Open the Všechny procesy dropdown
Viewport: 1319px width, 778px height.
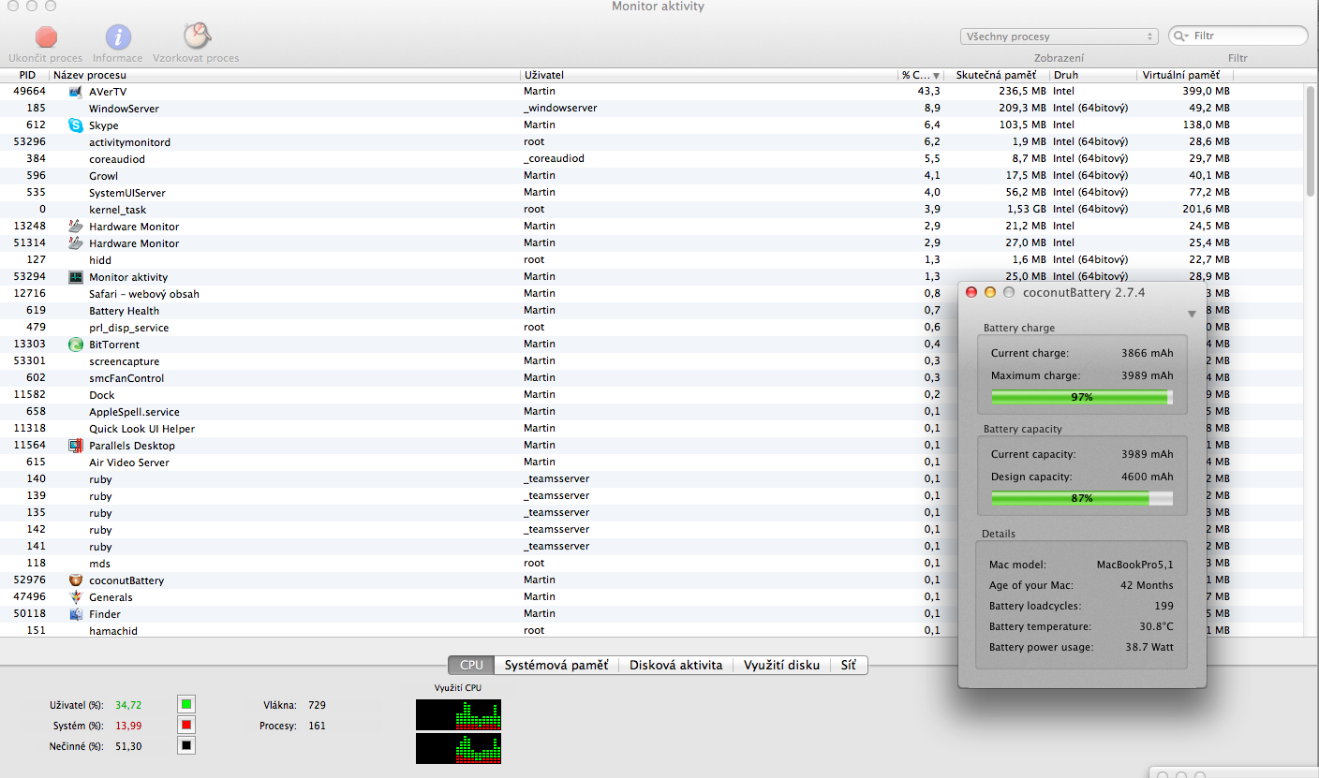(x=1059, y=37)
